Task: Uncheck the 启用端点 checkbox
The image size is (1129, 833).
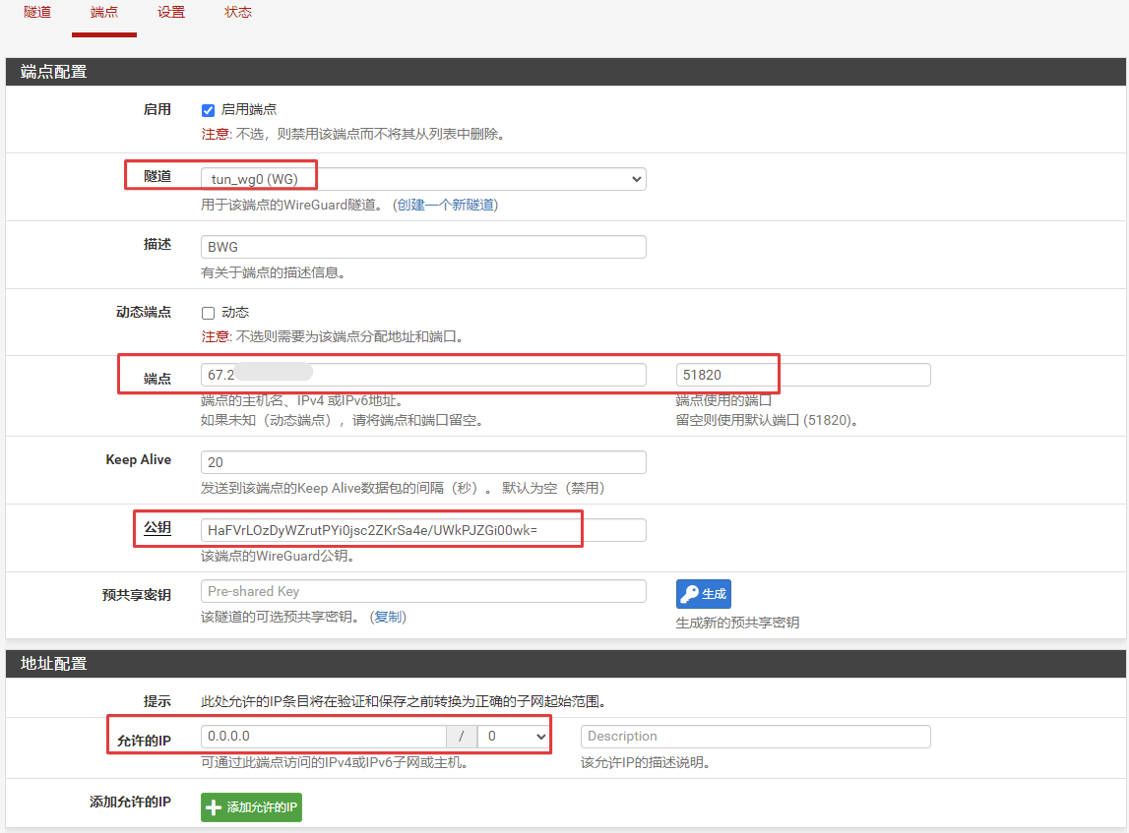Action: pyautogui.click(x=208, y=110)
